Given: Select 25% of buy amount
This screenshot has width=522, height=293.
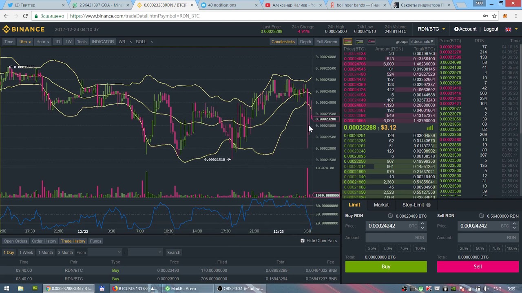Looking at the screenshot, I should click(372, 248).
